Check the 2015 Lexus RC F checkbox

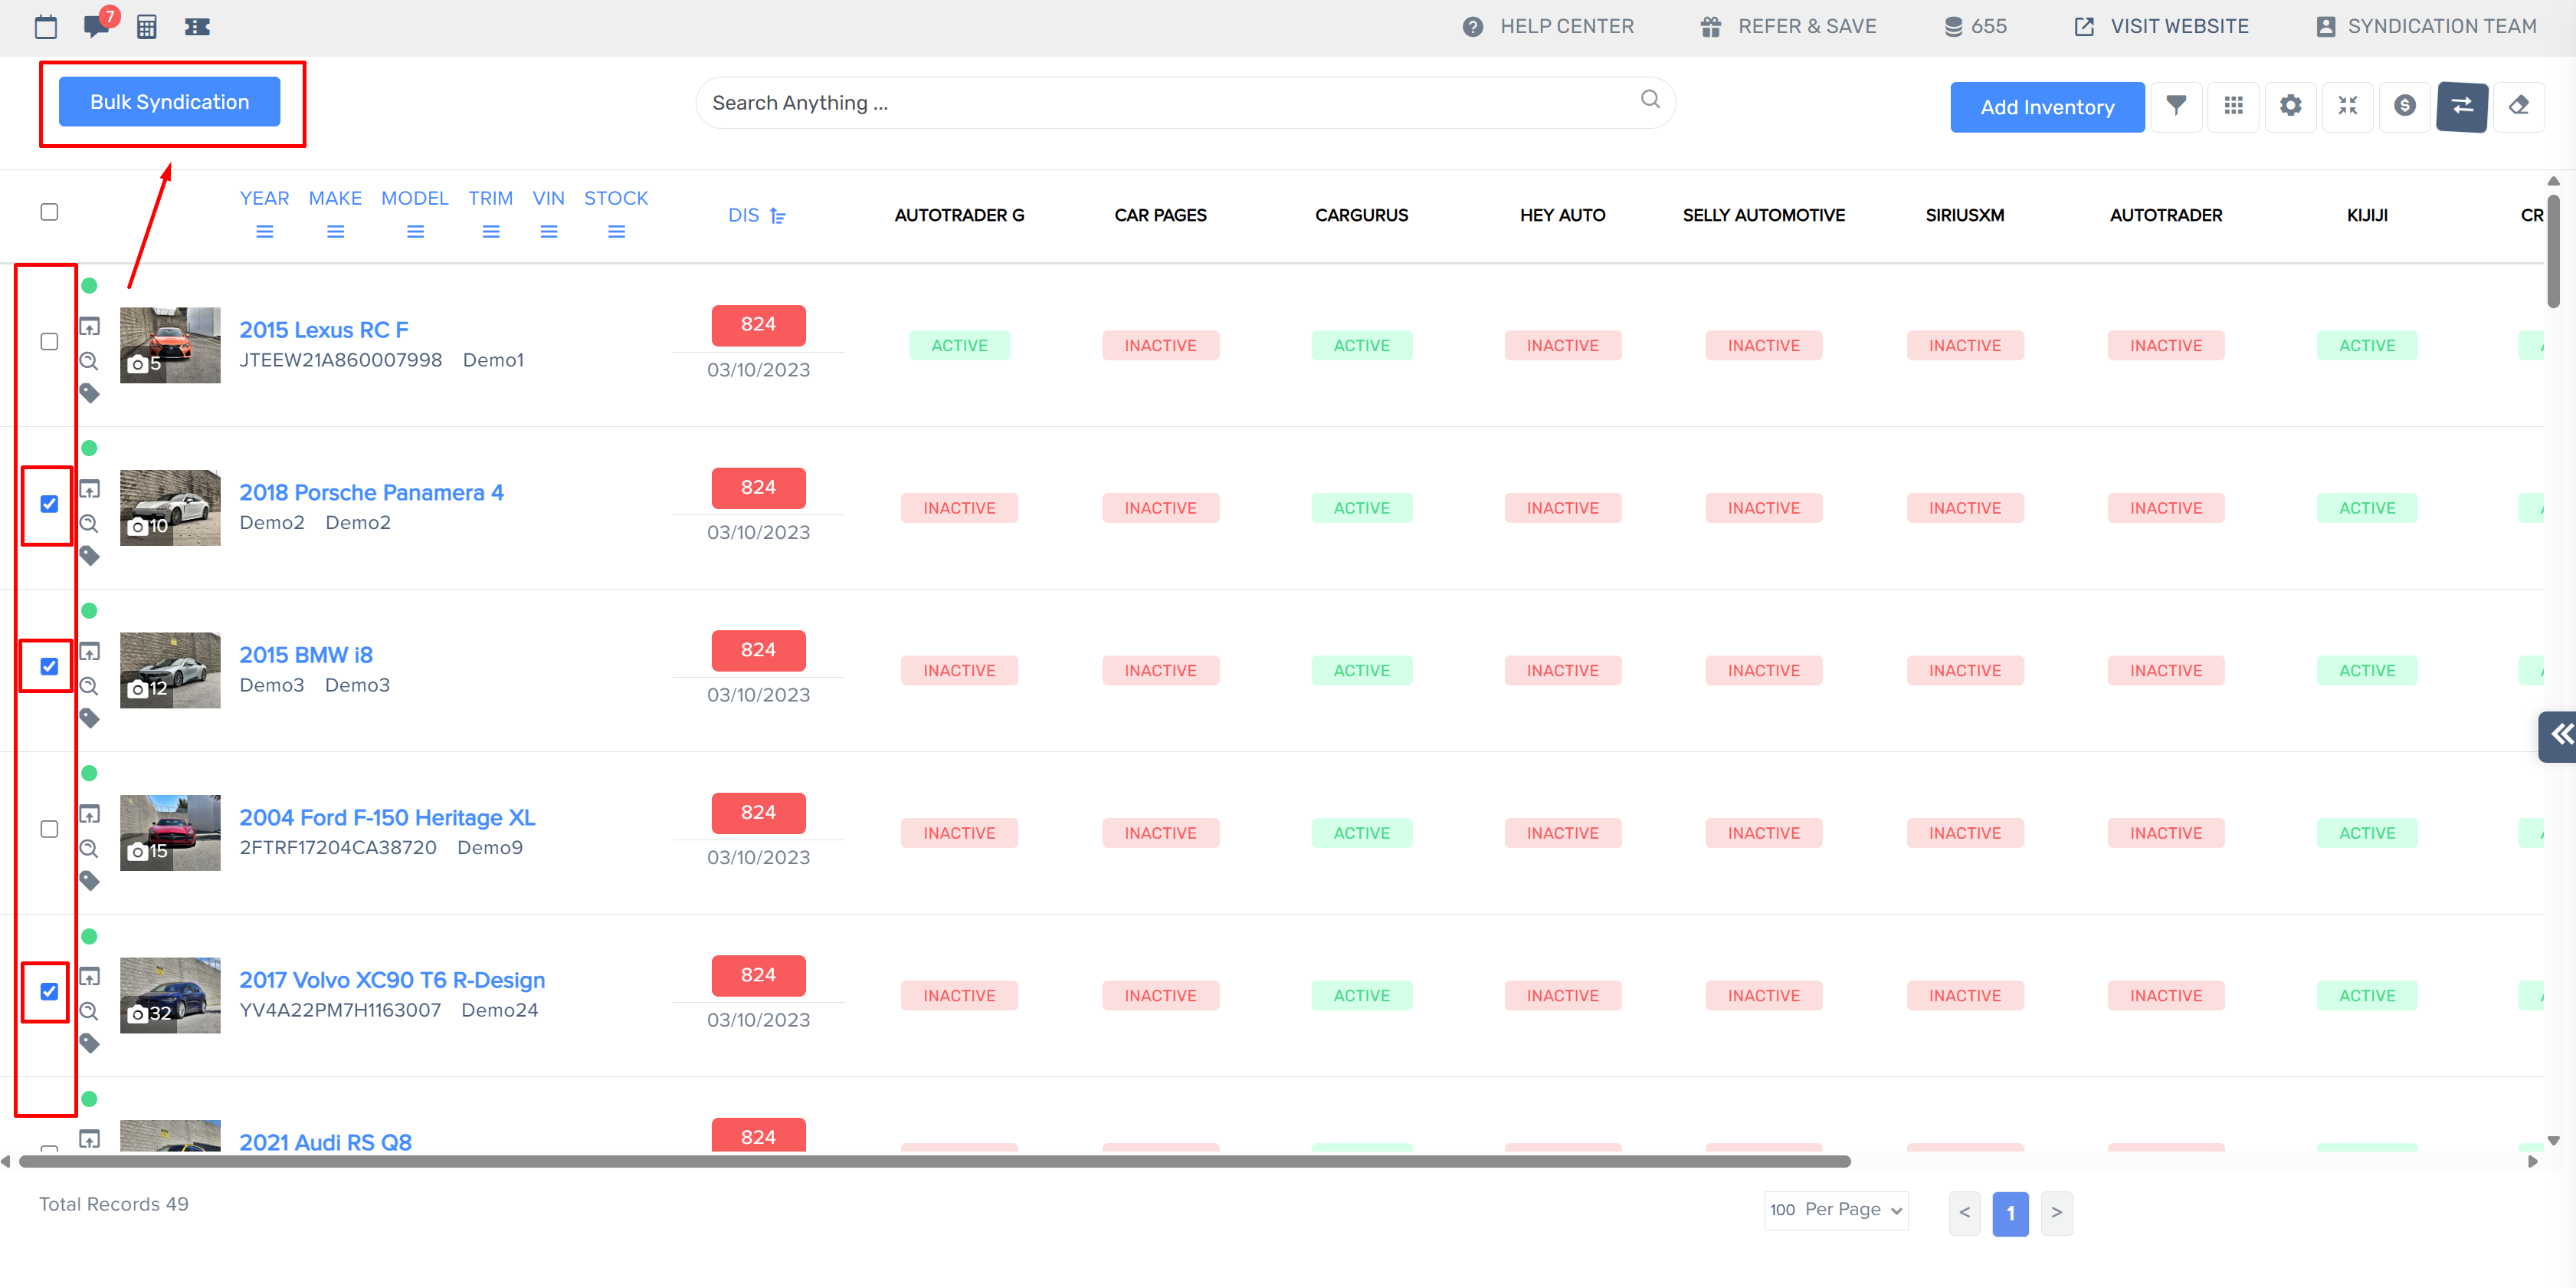(49, 341)
